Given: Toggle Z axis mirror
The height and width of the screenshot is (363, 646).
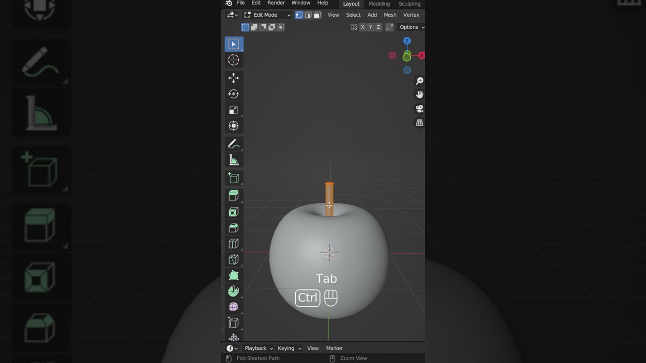Looking at the screenshot, I should click(x=379, y=27).
